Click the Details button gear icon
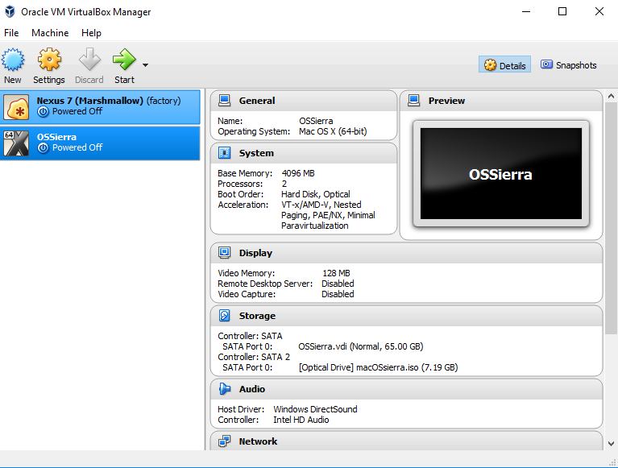The width and height of the screenshot is (618, 468). (x=490, y=65)
